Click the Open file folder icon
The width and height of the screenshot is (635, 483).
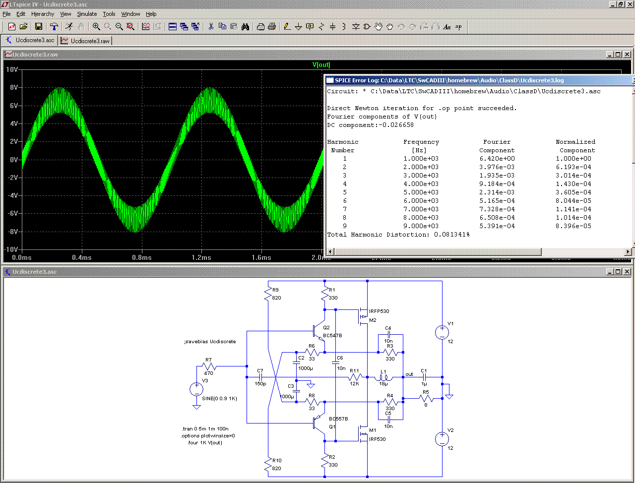click(23, 27)
